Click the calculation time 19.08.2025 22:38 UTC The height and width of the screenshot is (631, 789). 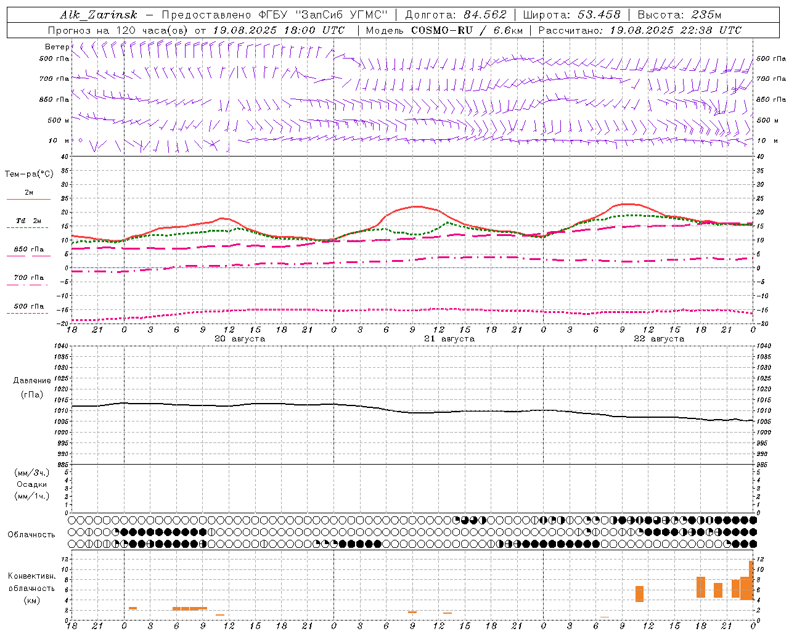tap(676, 30)
